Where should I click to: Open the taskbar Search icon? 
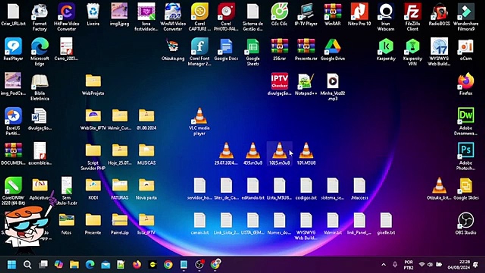coord(27,264)
